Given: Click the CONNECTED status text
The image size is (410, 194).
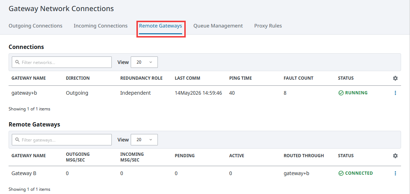Looking at the screenshot, I should [x=359, y=173].
